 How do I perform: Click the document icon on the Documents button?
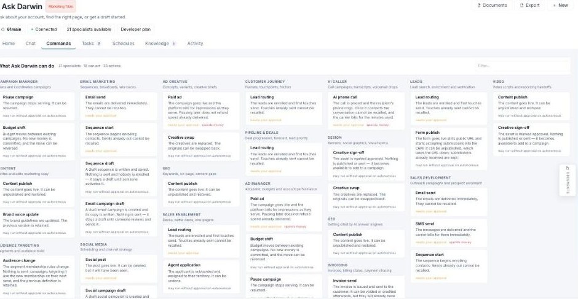point(479,6)
